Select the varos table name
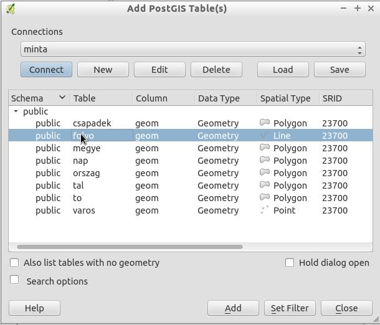The width and height of the screenshot is (380, 325). (84, 210)
